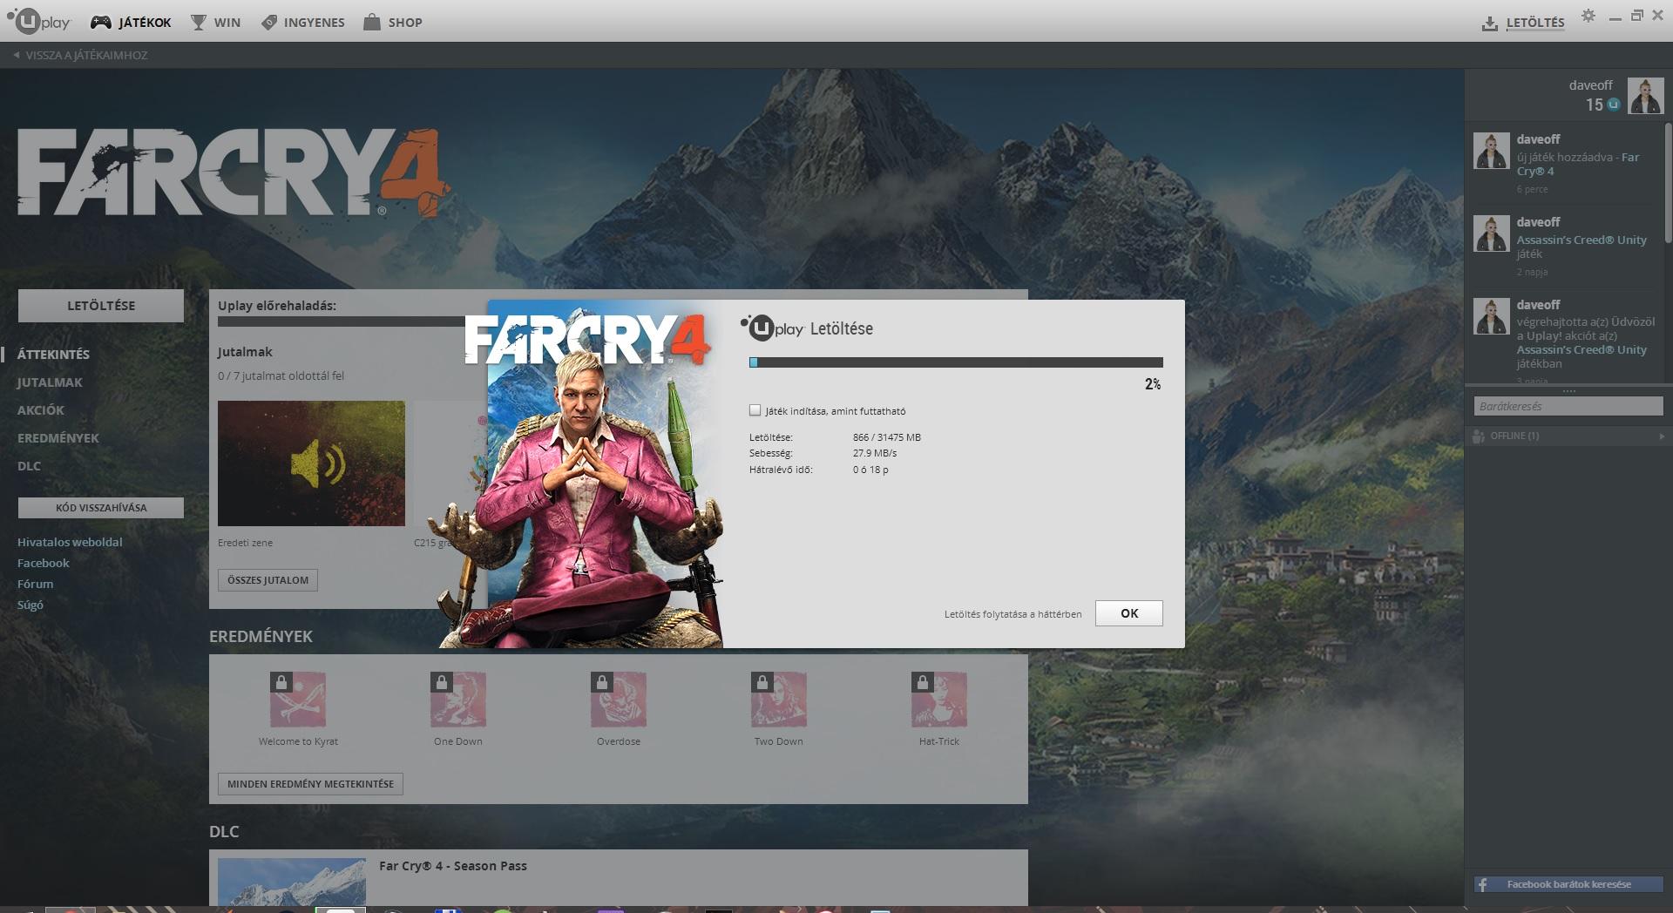The width and height of the screenshot is (1673, 913).
Task: Click avatar of '2 napja' feed post
Action: click(1491, 233)
